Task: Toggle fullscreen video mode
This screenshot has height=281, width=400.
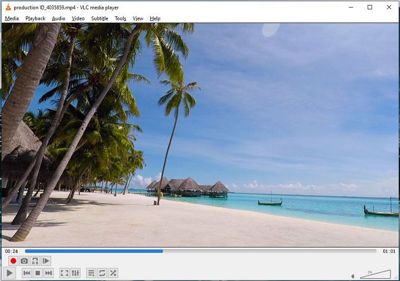Action: [64, 273]
